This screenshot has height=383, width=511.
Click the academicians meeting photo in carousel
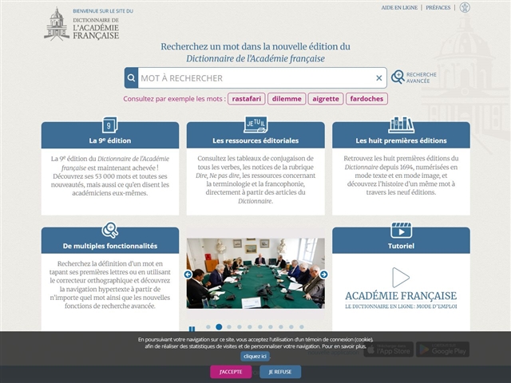[x=255, y=273]
